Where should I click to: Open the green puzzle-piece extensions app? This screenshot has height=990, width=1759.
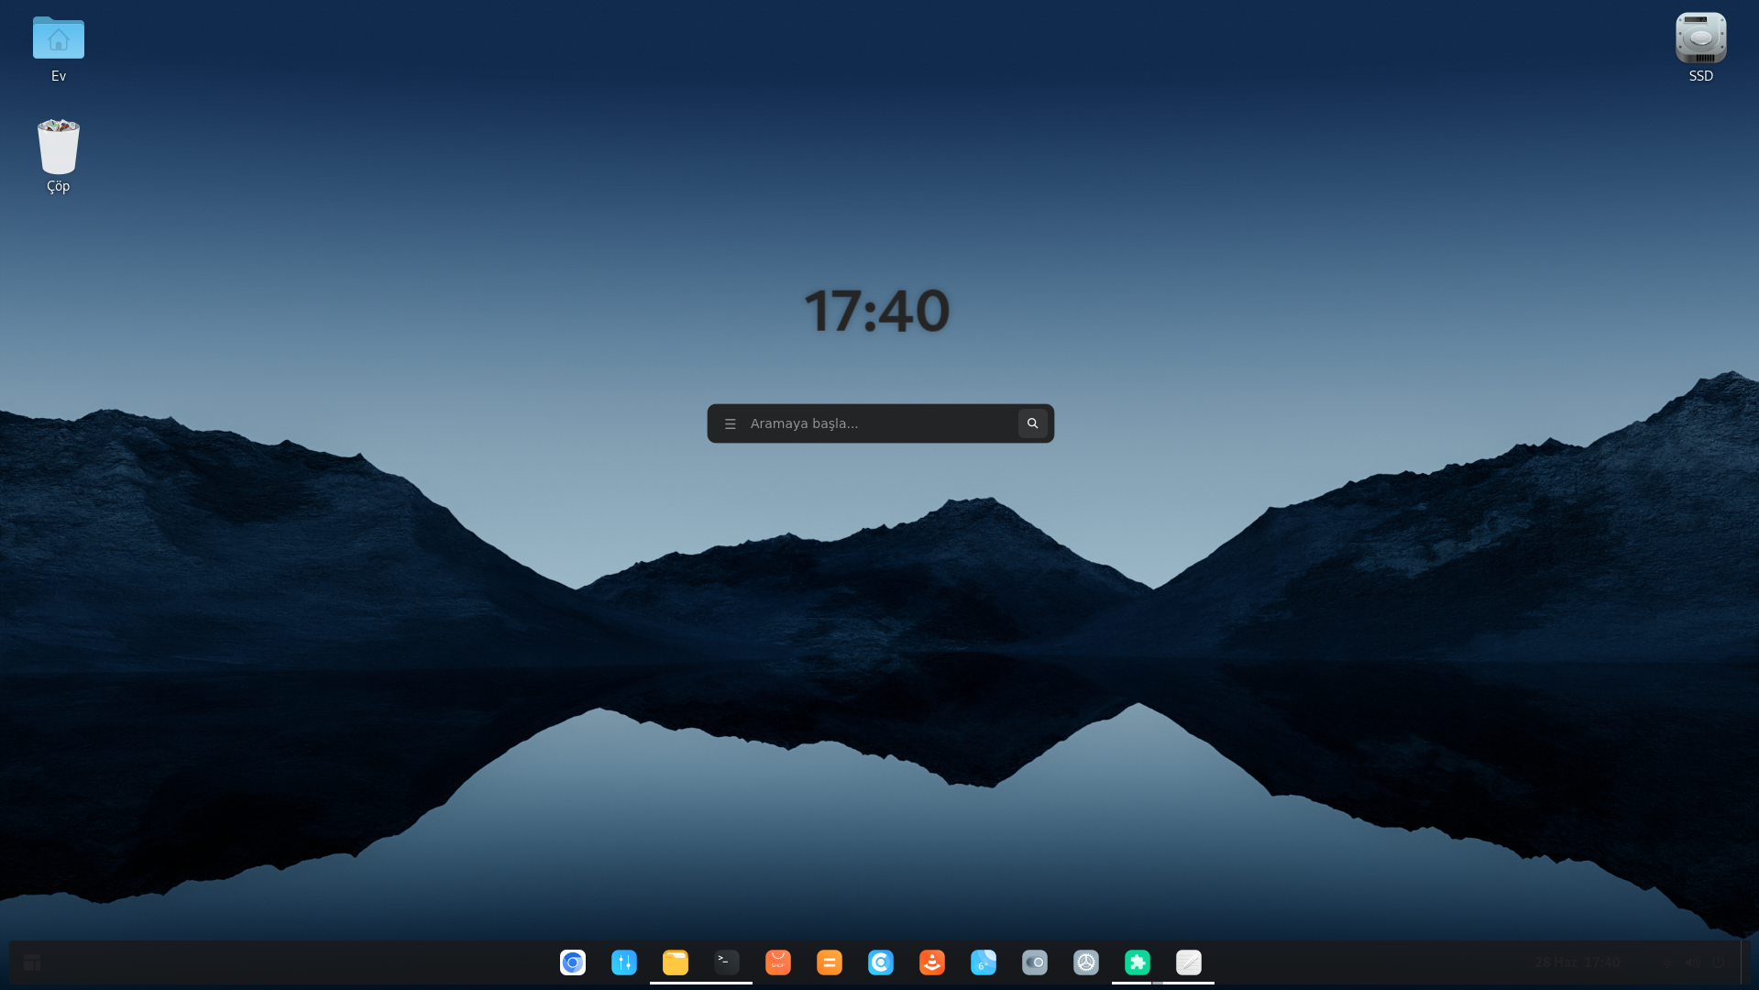[1138, 962]
